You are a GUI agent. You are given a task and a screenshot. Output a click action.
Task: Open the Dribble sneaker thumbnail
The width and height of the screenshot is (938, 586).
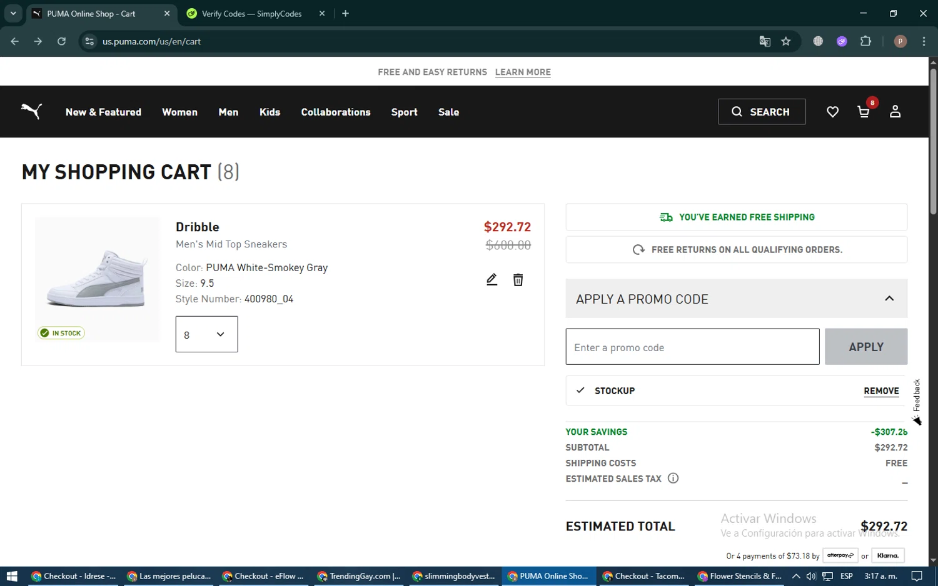tap(97, 279)
